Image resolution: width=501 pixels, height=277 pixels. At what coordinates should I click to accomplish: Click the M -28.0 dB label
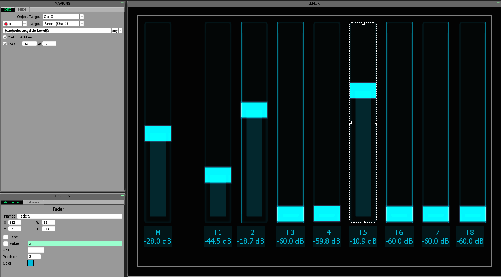(x=158, y=237)
